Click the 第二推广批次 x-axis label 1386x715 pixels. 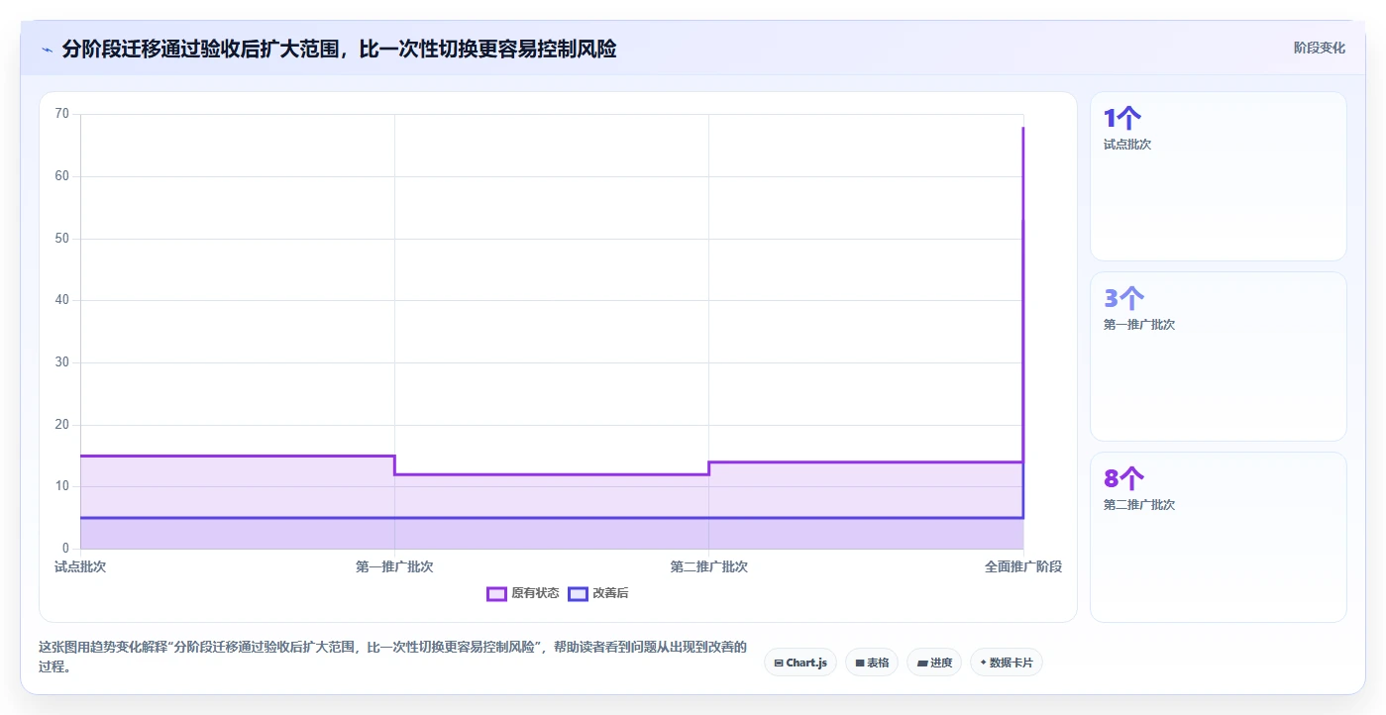click(x=708, y=566)
